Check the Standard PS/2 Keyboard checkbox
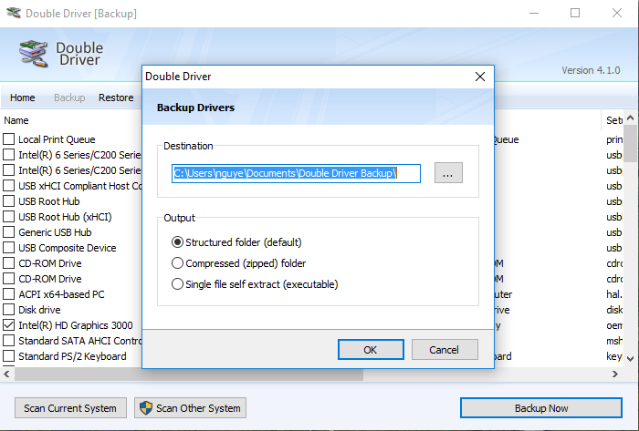This screenshot has height=431, width=639. pyautogui.click(x=8, y=355)
